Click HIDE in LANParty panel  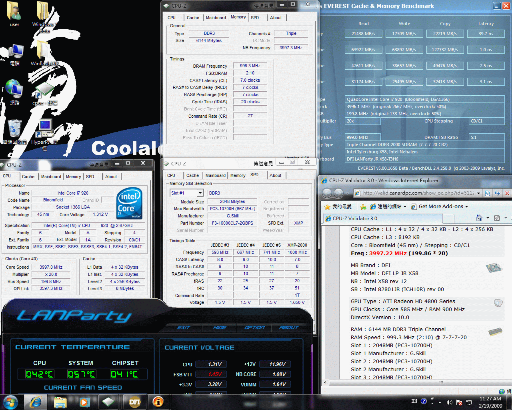point(220,327)
